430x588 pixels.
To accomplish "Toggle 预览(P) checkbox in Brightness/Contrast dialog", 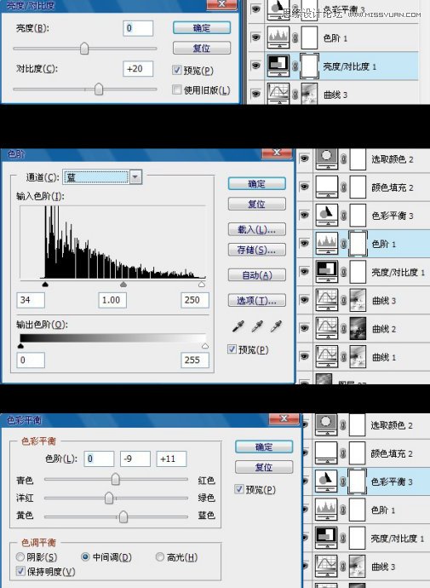I will click(x=177, y=70).
